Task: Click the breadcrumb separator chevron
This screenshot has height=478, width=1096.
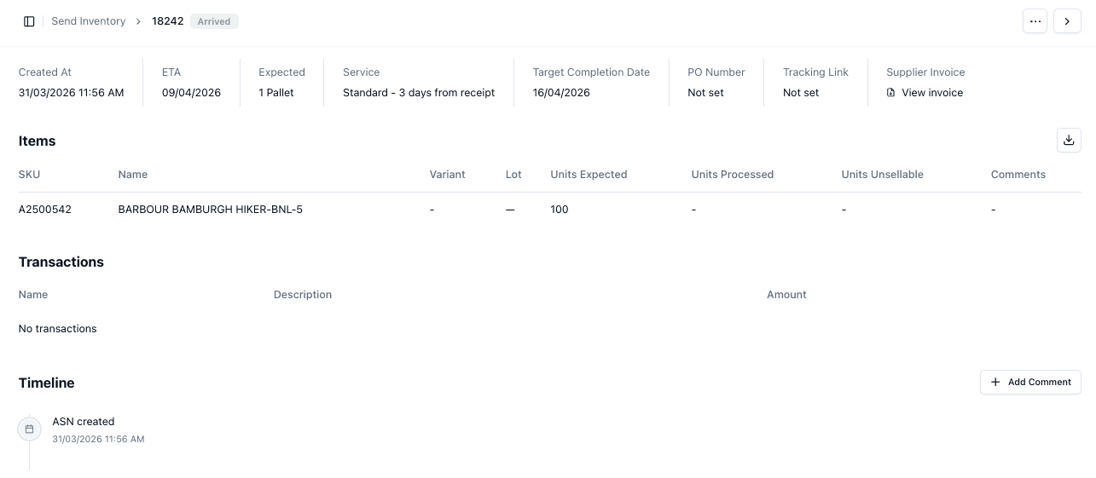Action: (x=139, y=21)
